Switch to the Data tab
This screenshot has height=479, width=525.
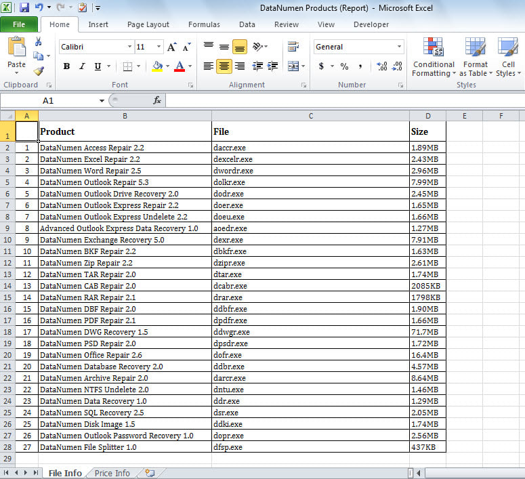click(x=247, y=24)
